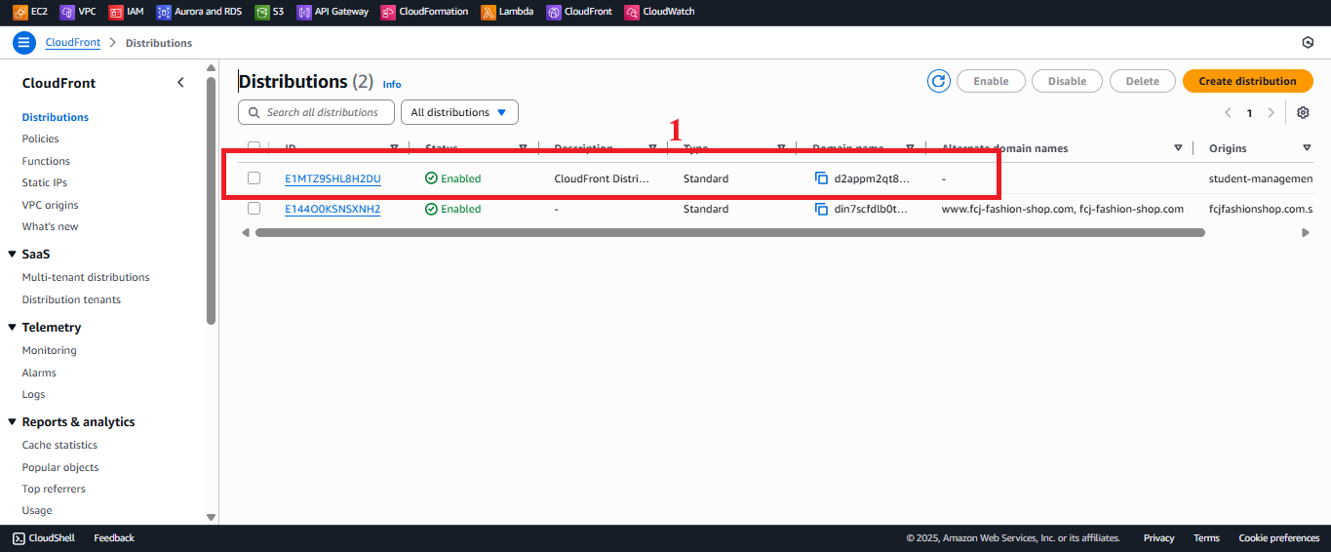Open the Info link beside Distributions
Screen dimensions: 1331x552
coord(392,84)
